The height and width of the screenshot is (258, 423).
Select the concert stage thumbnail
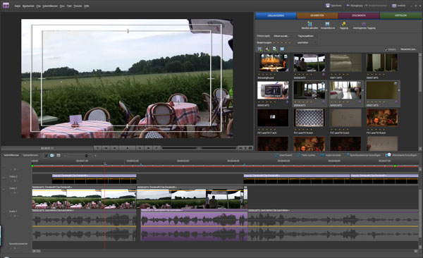pos(273,63)
